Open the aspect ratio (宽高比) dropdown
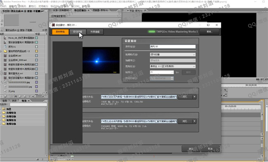The image size is (268, 162). click(173, 66)
